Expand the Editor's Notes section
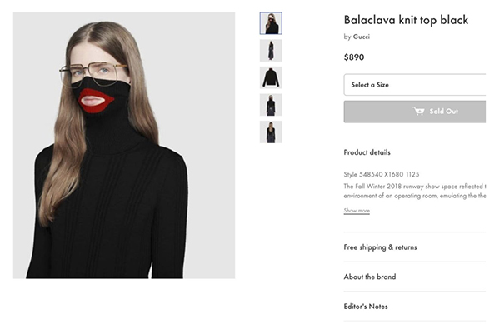Image resolution: width=500 pixels, height=324 pixels. [x=415, y=307]
